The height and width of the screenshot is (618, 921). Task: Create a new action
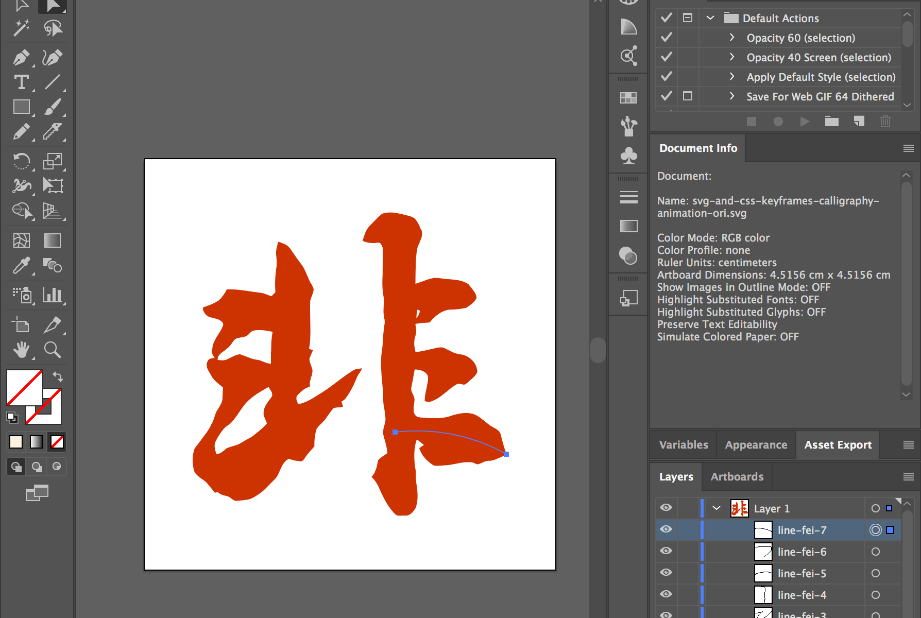click(859, 122)
